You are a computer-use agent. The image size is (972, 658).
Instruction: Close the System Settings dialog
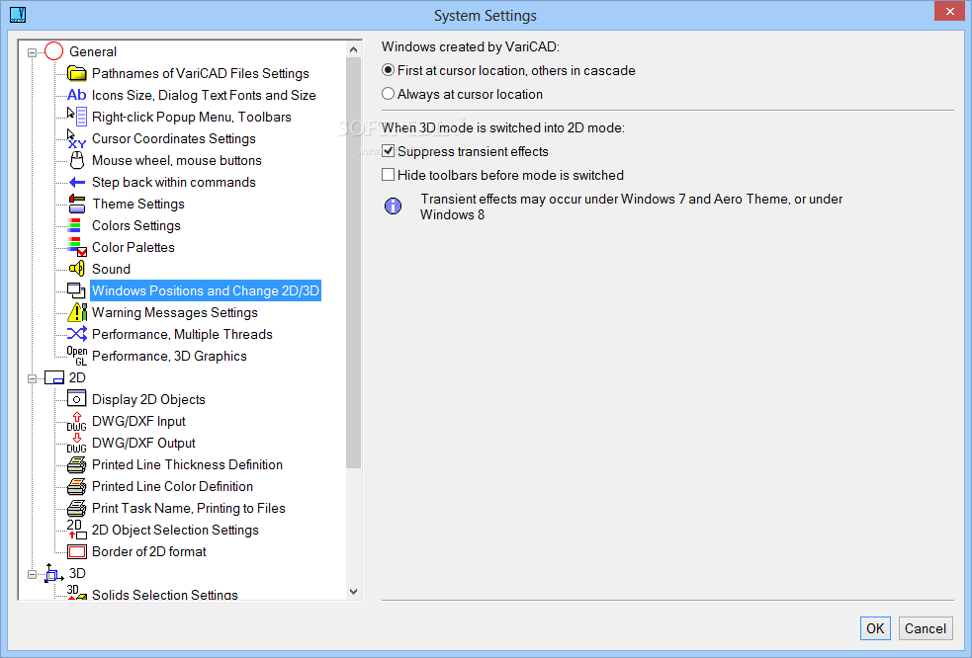[949, 11]
